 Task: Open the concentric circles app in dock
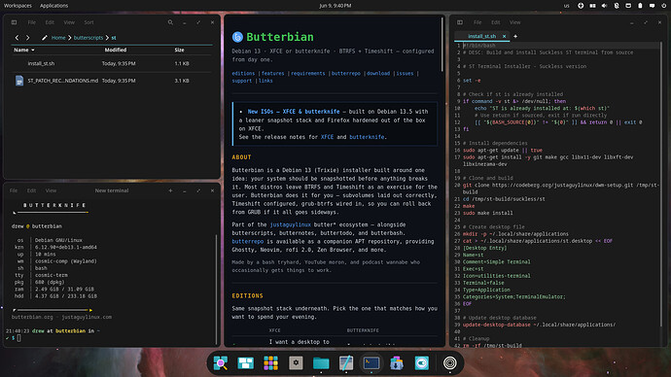pos(449,362)
